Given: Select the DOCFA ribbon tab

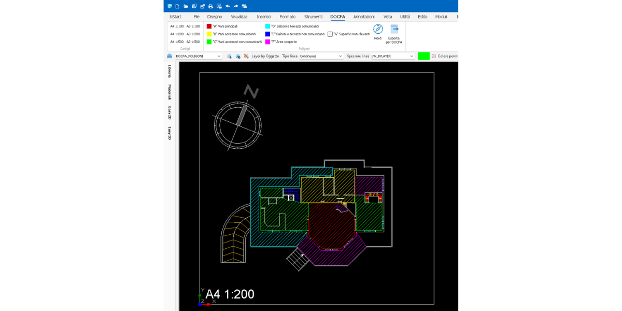Looking at the screenshot, I should 337,17.
